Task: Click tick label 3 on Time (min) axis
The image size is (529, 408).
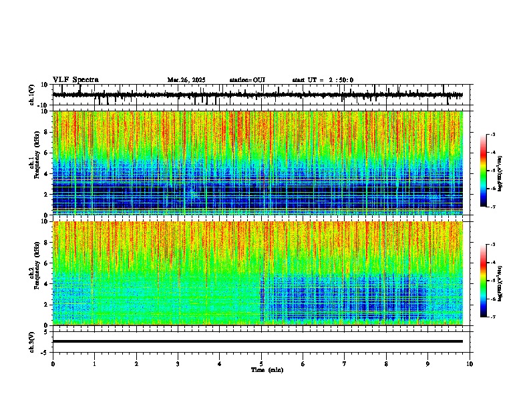Action: 178,364
